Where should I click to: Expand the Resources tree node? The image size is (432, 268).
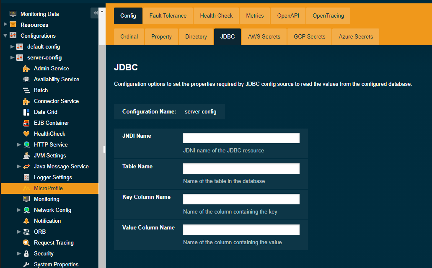pyautogui.click(x=5, y=25)
